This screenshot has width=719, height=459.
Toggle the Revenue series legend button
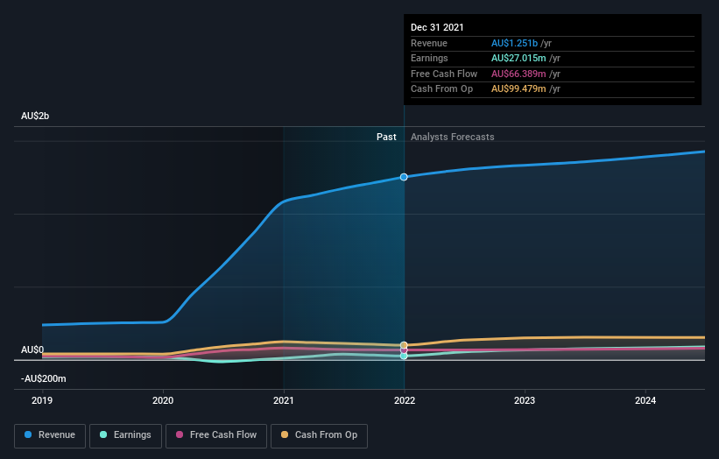pos(50,435)
